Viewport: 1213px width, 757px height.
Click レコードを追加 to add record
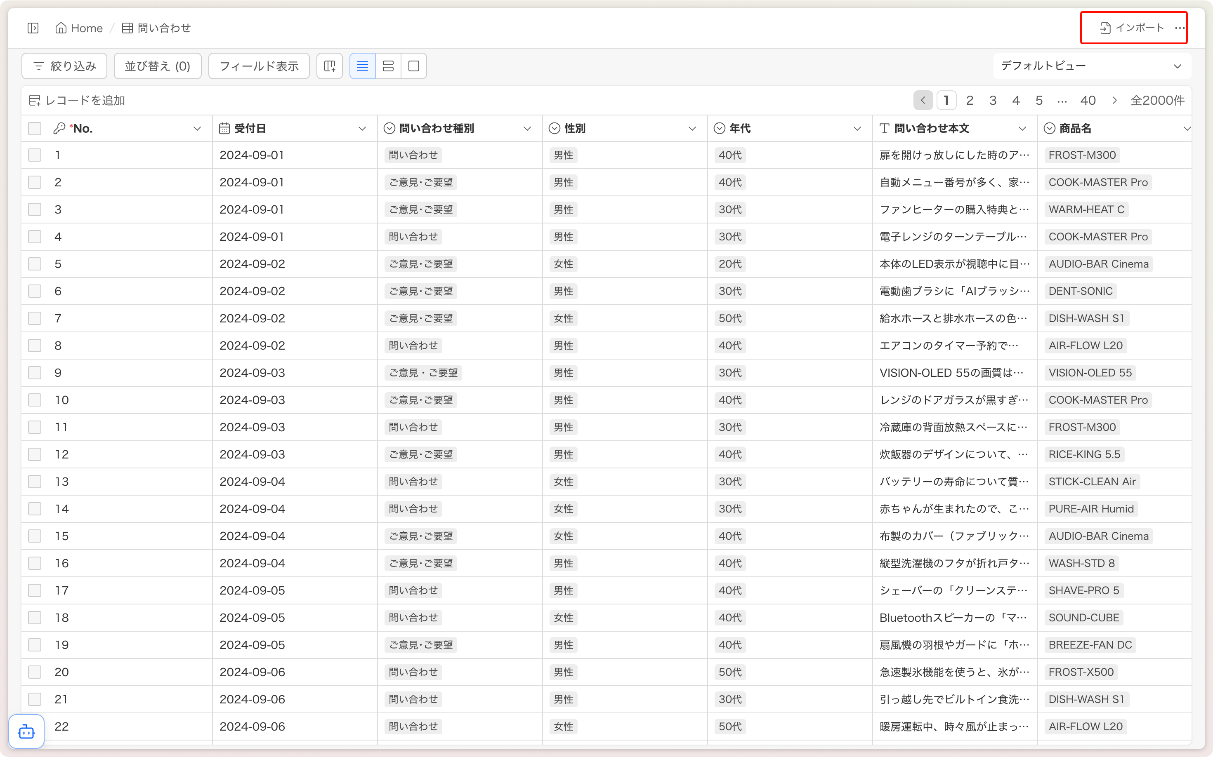click(x=77, y=101)
